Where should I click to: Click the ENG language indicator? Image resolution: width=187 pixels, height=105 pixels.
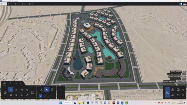169,103
